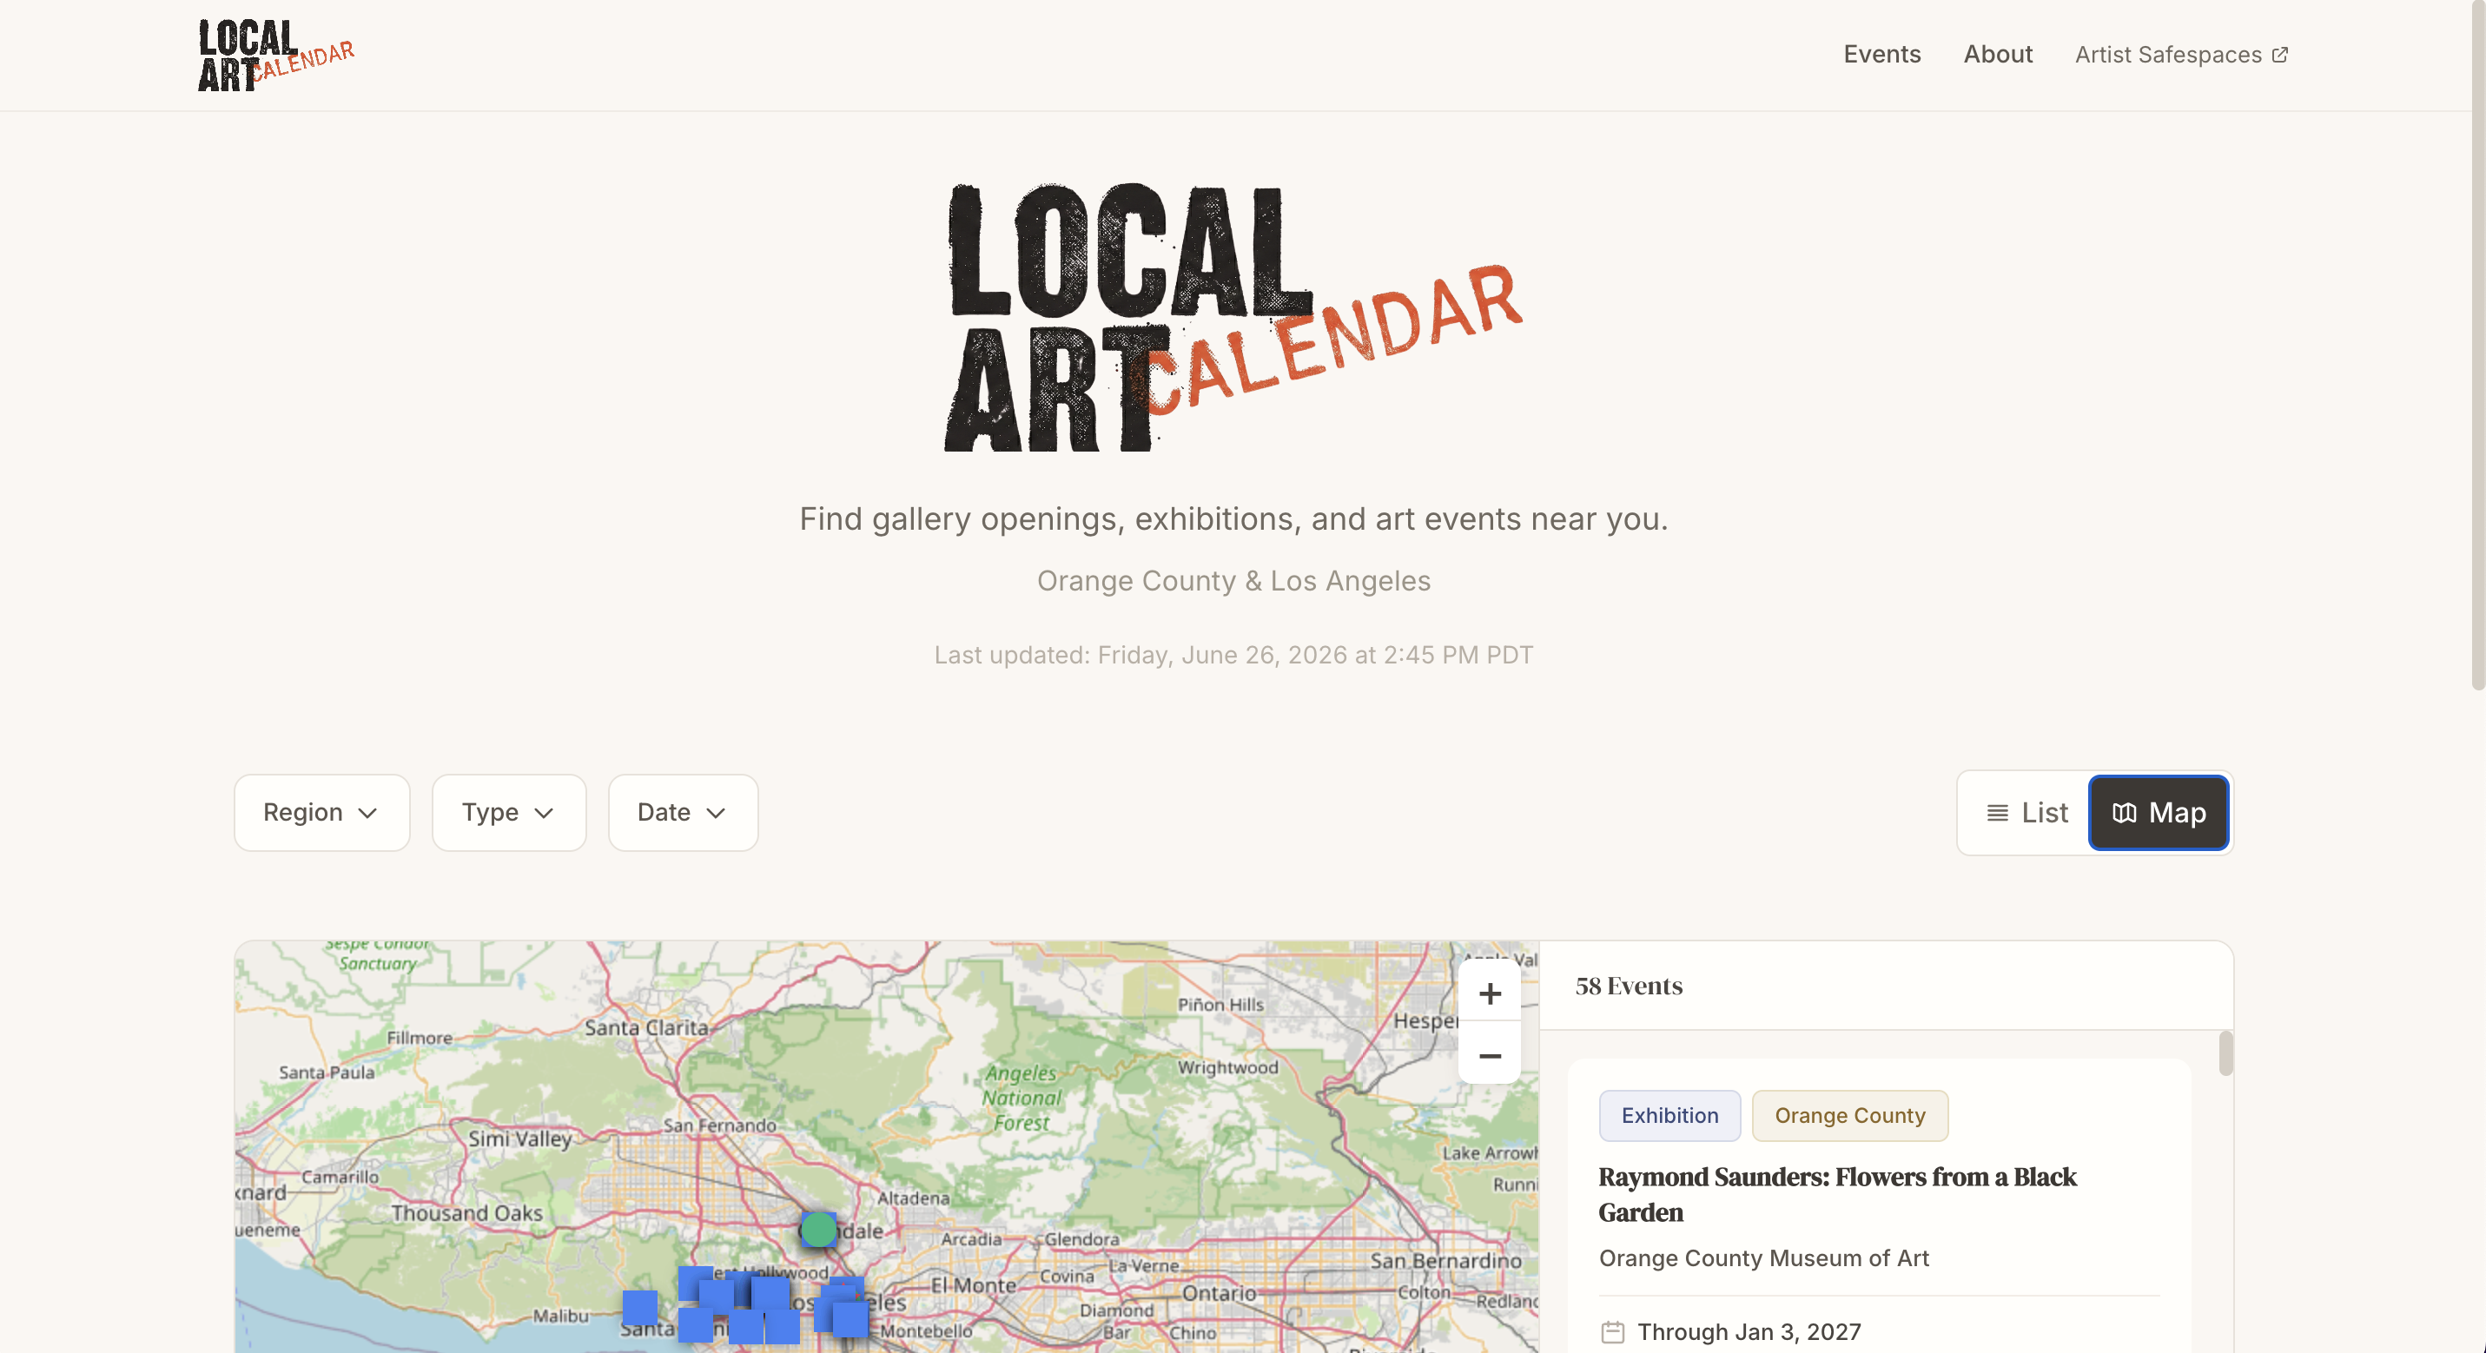The image size is (2486, 1353).
Task: Zoom in on the map with plus
Action: [1489, 993]
